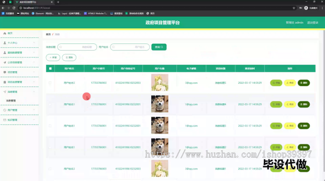Open the browser three-dot menu
The width and height of the screenshot is (325, 181).
322,8
